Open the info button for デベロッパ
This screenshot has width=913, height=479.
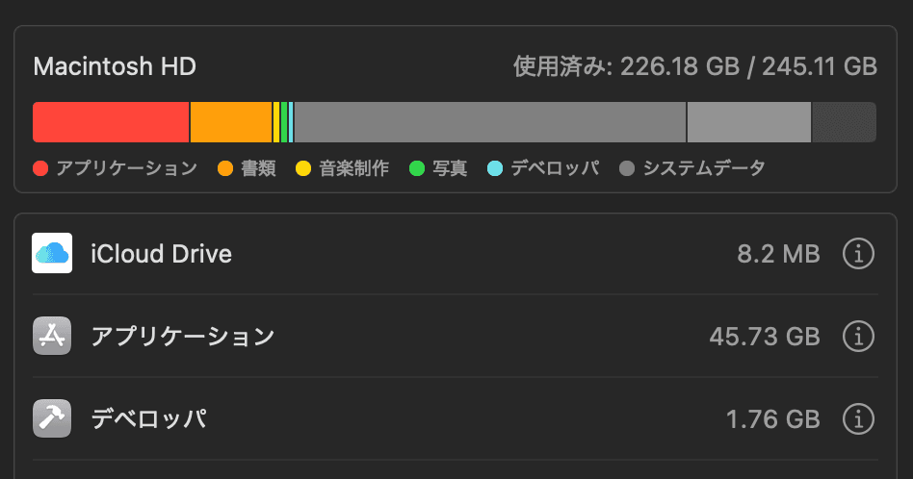coord(857,419)
